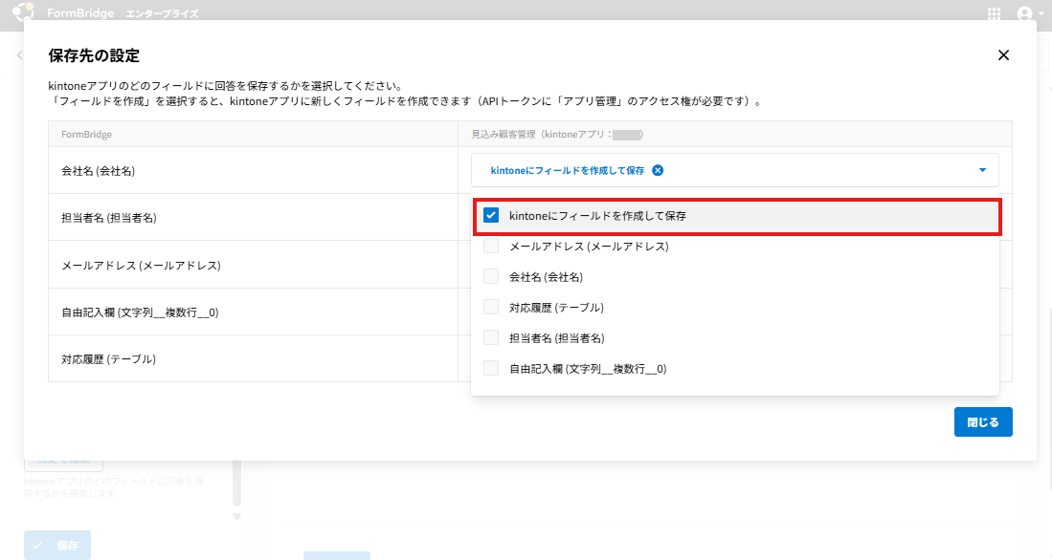Check the メールアドレス (メールアドレス) option
The height and width of the screenshot is (560, 1052).
tap(491, 246)
